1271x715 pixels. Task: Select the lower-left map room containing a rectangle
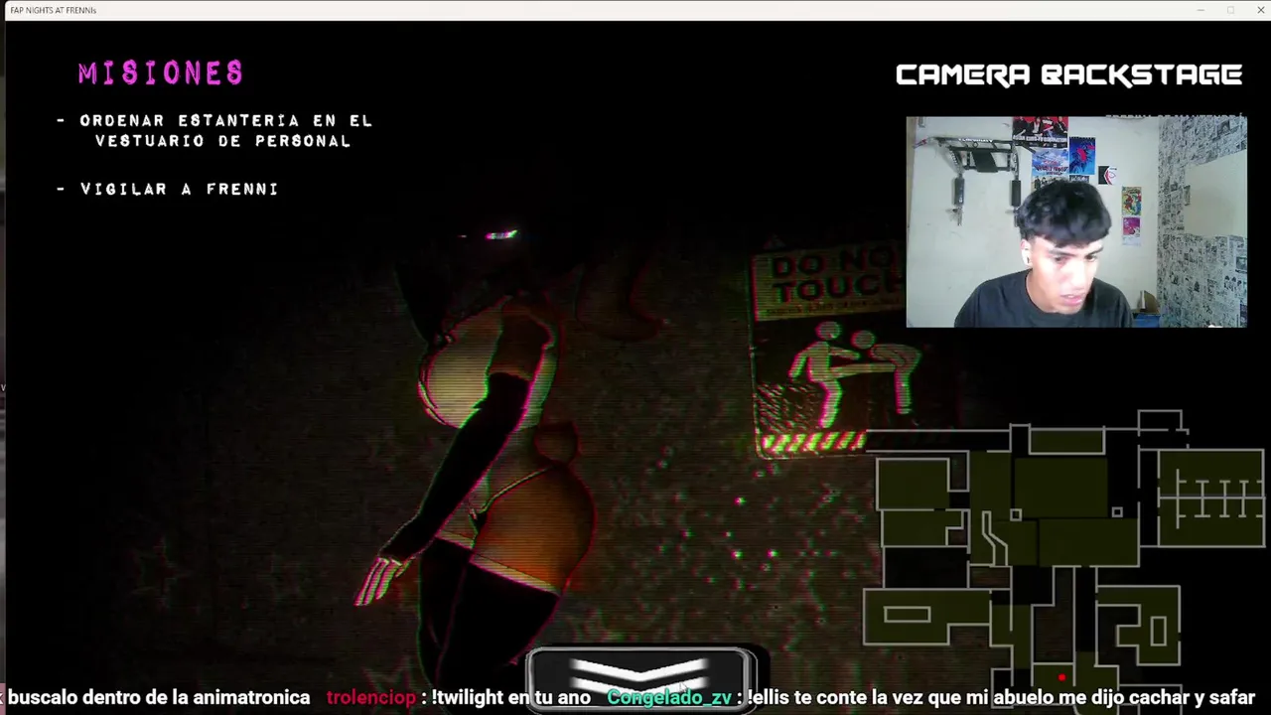(x=925, y=617)
